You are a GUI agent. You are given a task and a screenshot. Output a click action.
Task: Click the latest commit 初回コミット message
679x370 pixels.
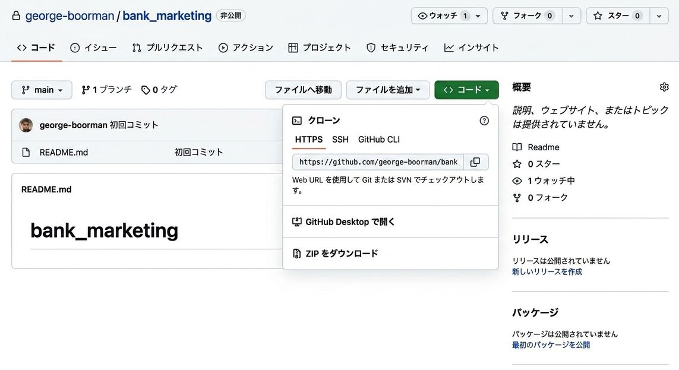pos(134,125)
